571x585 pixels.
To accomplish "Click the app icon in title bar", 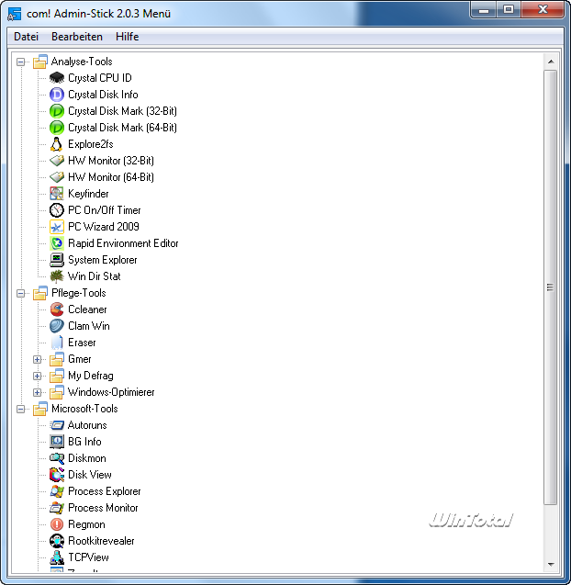I will pyautogui.click(x=15, y=14).
